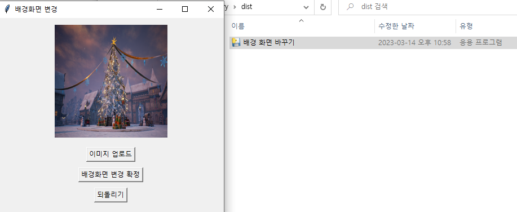The width and height of the screenshot is (517, 212).
Task: Sort by 이름 column header in Explorer
Action: [238, 26]
